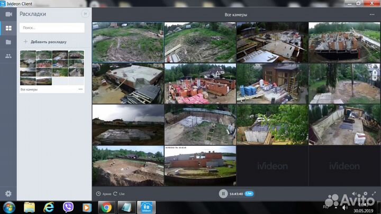Click Добавить раскладку button
The width and height of the screenshot is (381, 214).
(x=45, y=41)
